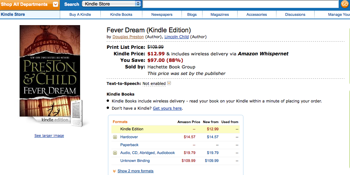This screenshot has height=175, width=350.
Task: Go to the Newspapers tab
Action: pos(162,14)
